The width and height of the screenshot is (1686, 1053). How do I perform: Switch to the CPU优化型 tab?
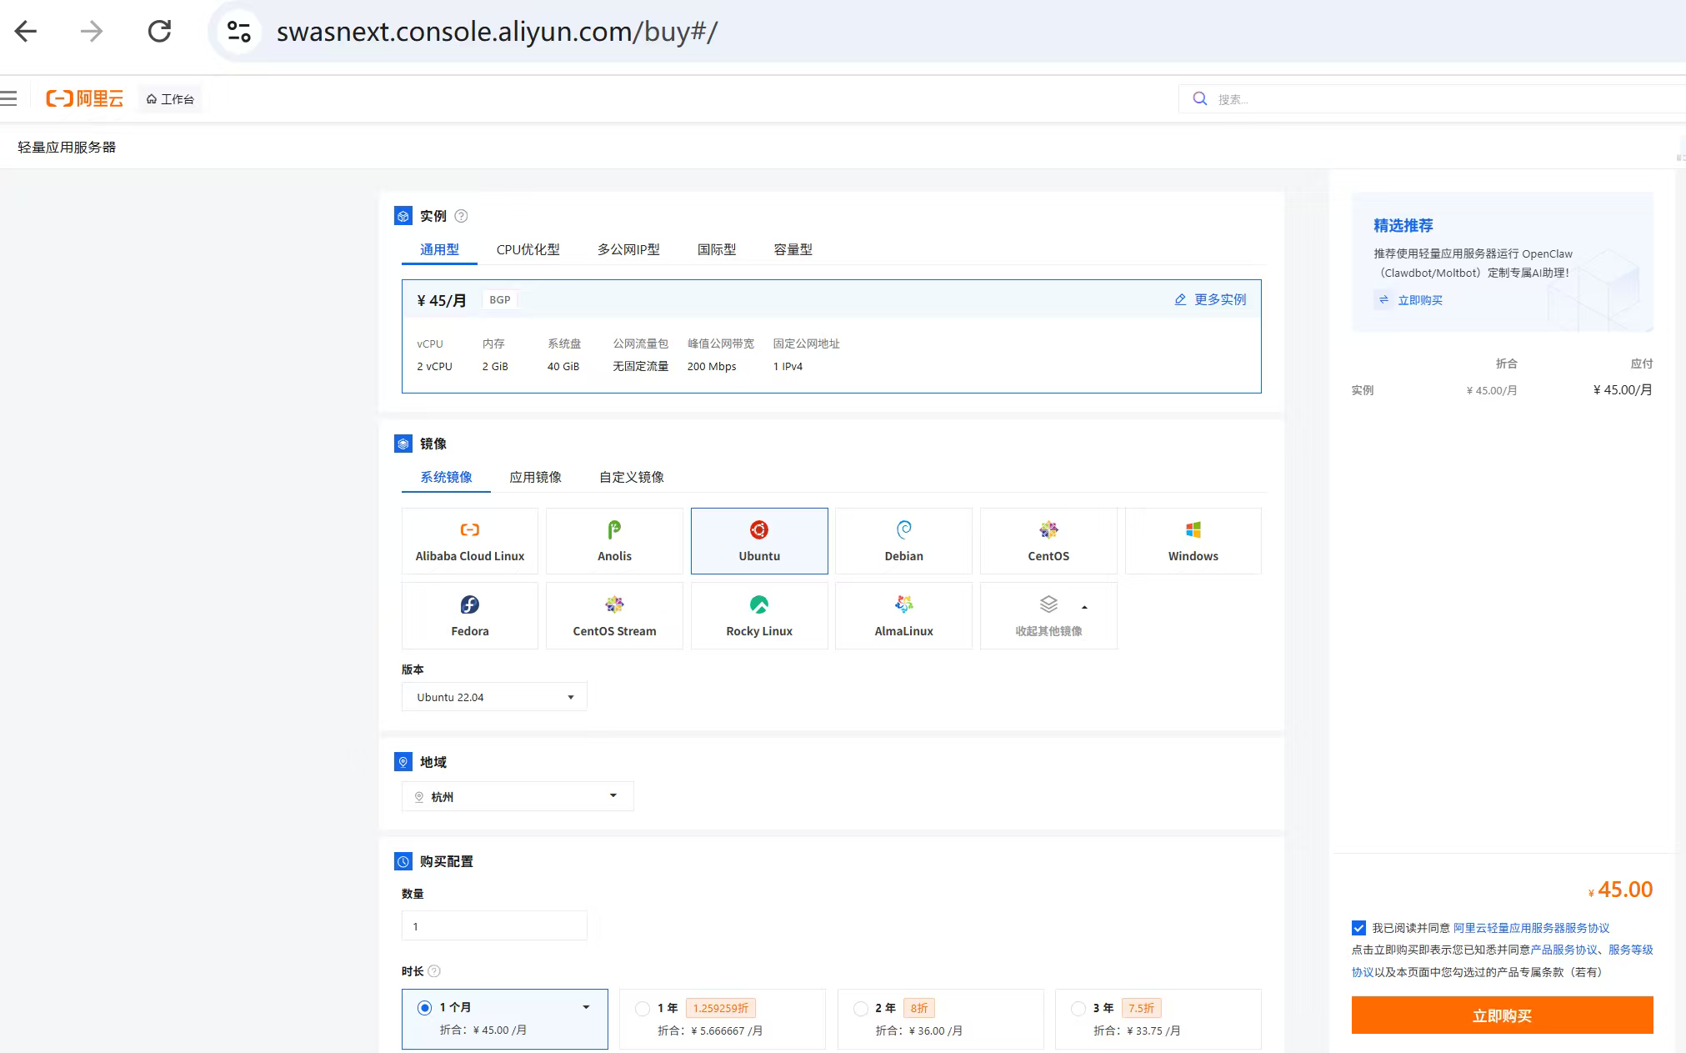point(528,249)
